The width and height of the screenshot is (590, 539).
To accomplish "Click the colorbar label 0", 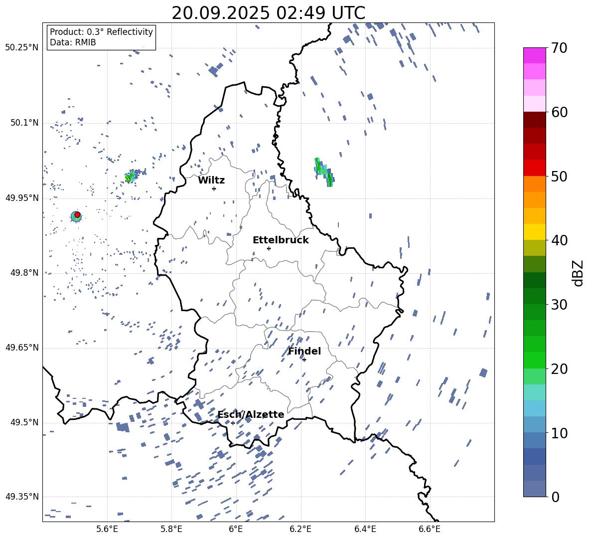I will pyautogui.click(x=555, y=497).
